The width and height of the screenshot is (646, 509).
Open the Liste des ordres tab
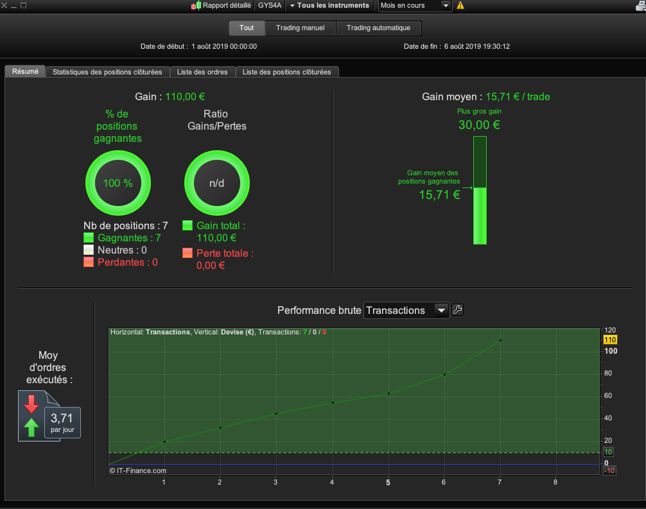point(202,72)
